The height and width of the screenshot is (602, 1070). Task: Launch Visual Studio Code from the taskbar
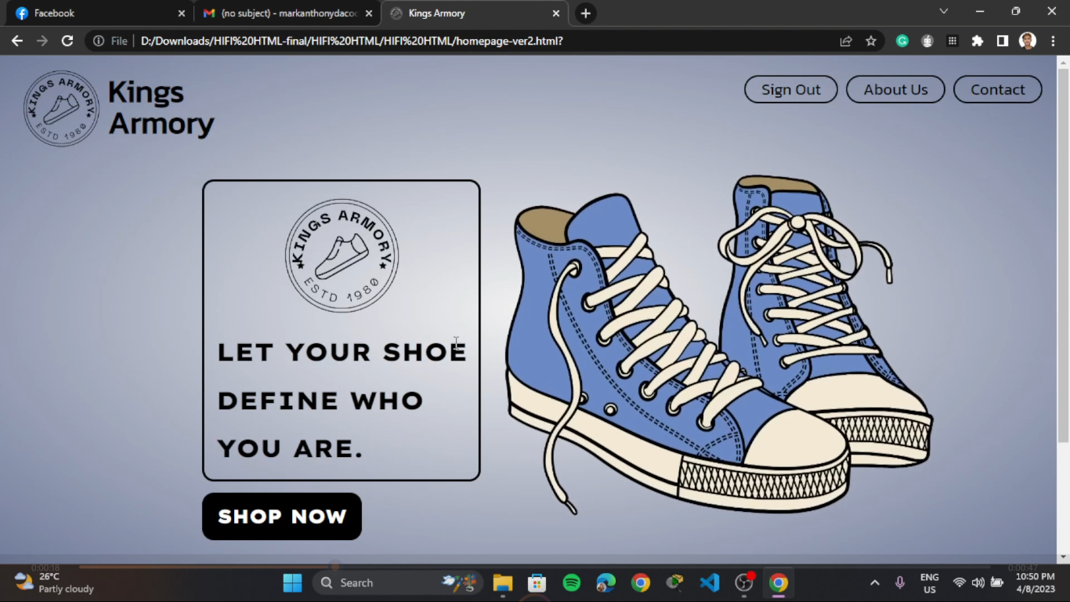(x=710, y=582)
